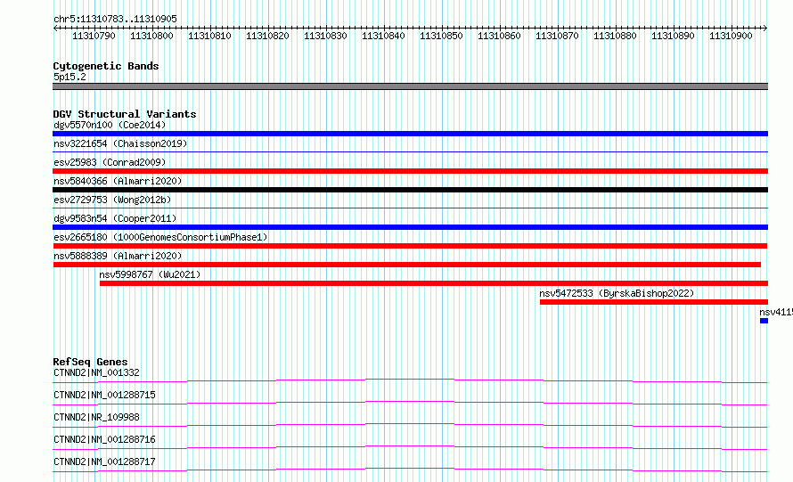The width and height of the screenshot is (793, 482).
Task: Click the nsv5888389 (Almarri2020) label text
Action: 118,256
